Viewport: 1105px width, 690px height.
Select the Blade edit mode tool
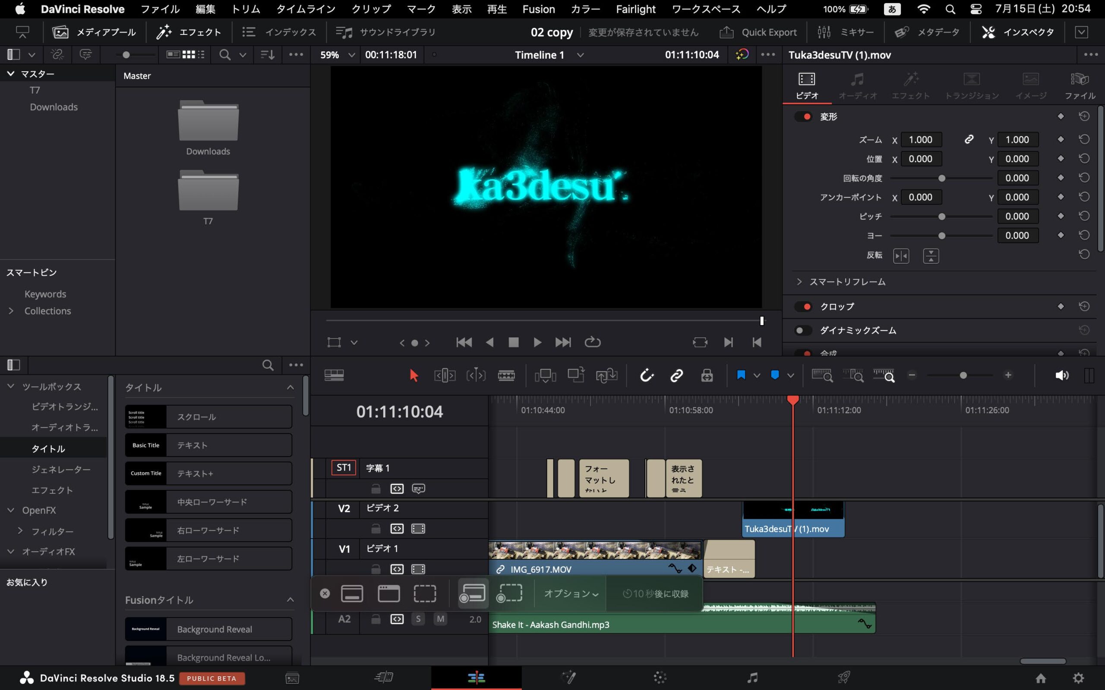tap(506, 375)
